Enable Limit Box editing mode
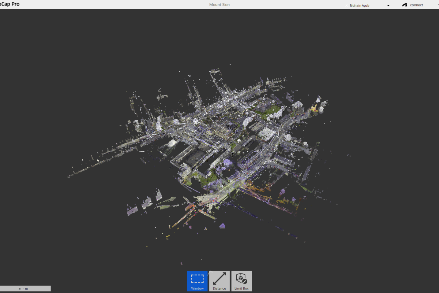The height and width of the screenshot is (293, 439). click(x=241, y=281)
